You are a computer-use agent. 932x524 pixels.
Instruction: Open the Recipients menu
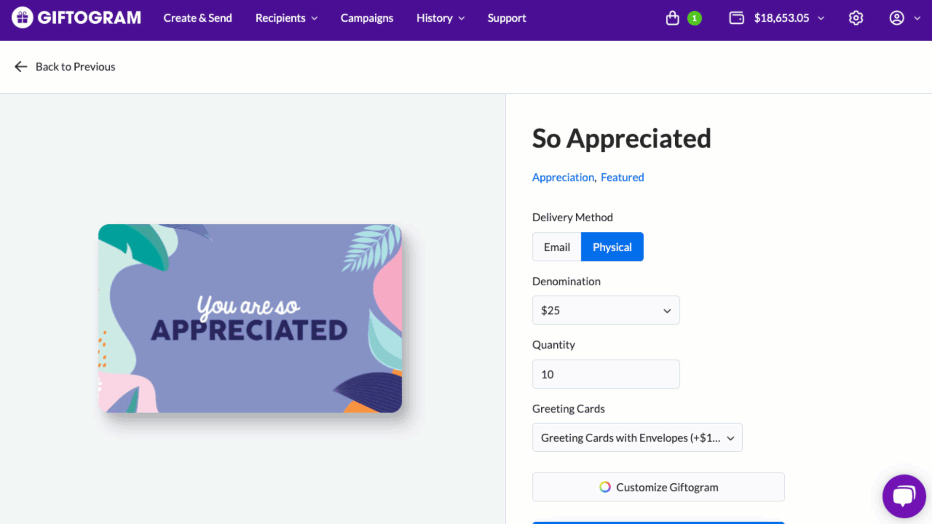286,18
